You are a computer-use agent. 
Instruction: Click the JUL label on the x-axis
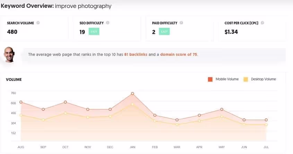266,147
